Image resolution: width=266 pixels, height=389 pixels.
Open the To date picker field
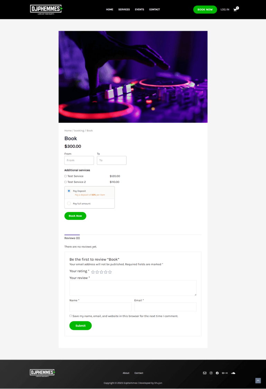tap(112, 160)
